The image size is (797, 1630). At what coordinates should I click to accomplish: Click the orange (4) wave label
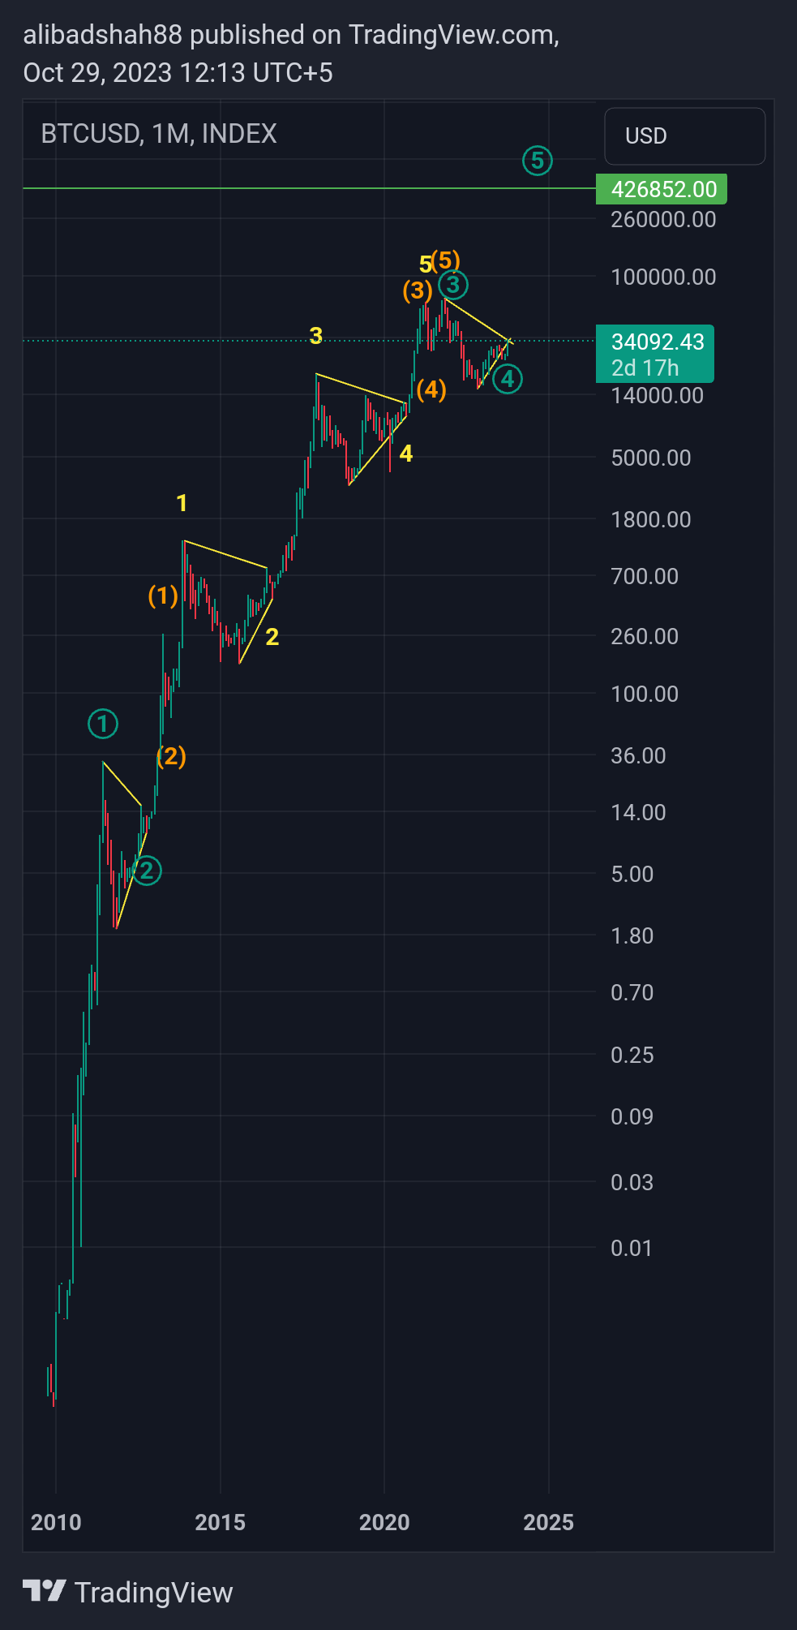click(431, 389)
